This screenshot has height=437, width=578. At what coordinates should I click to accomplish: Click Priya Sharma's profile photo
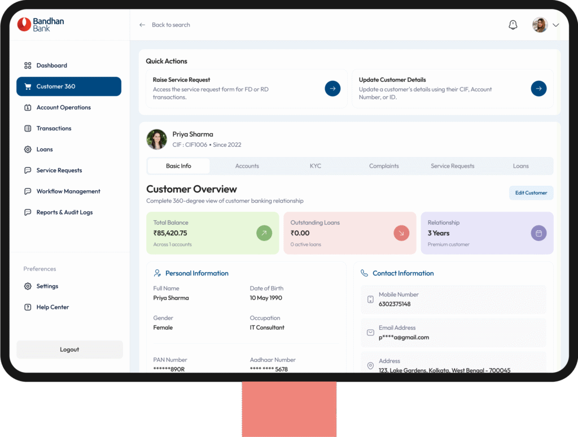coord(156,139)
